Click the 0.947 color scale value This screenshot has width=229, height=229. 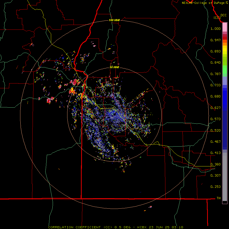(216, 40)
